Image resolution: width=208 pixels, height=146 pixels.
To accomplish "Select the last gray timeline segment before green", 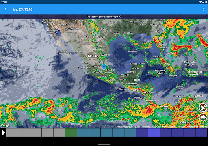I will 59,132.
